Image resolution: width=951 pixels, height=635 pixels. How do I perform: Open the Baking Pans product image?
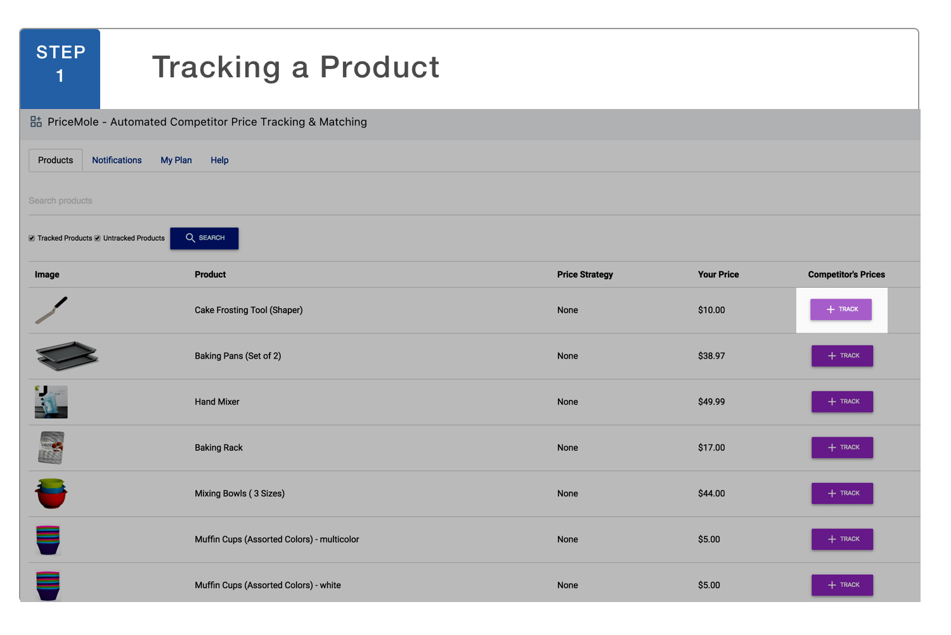(x=67, y=356)
